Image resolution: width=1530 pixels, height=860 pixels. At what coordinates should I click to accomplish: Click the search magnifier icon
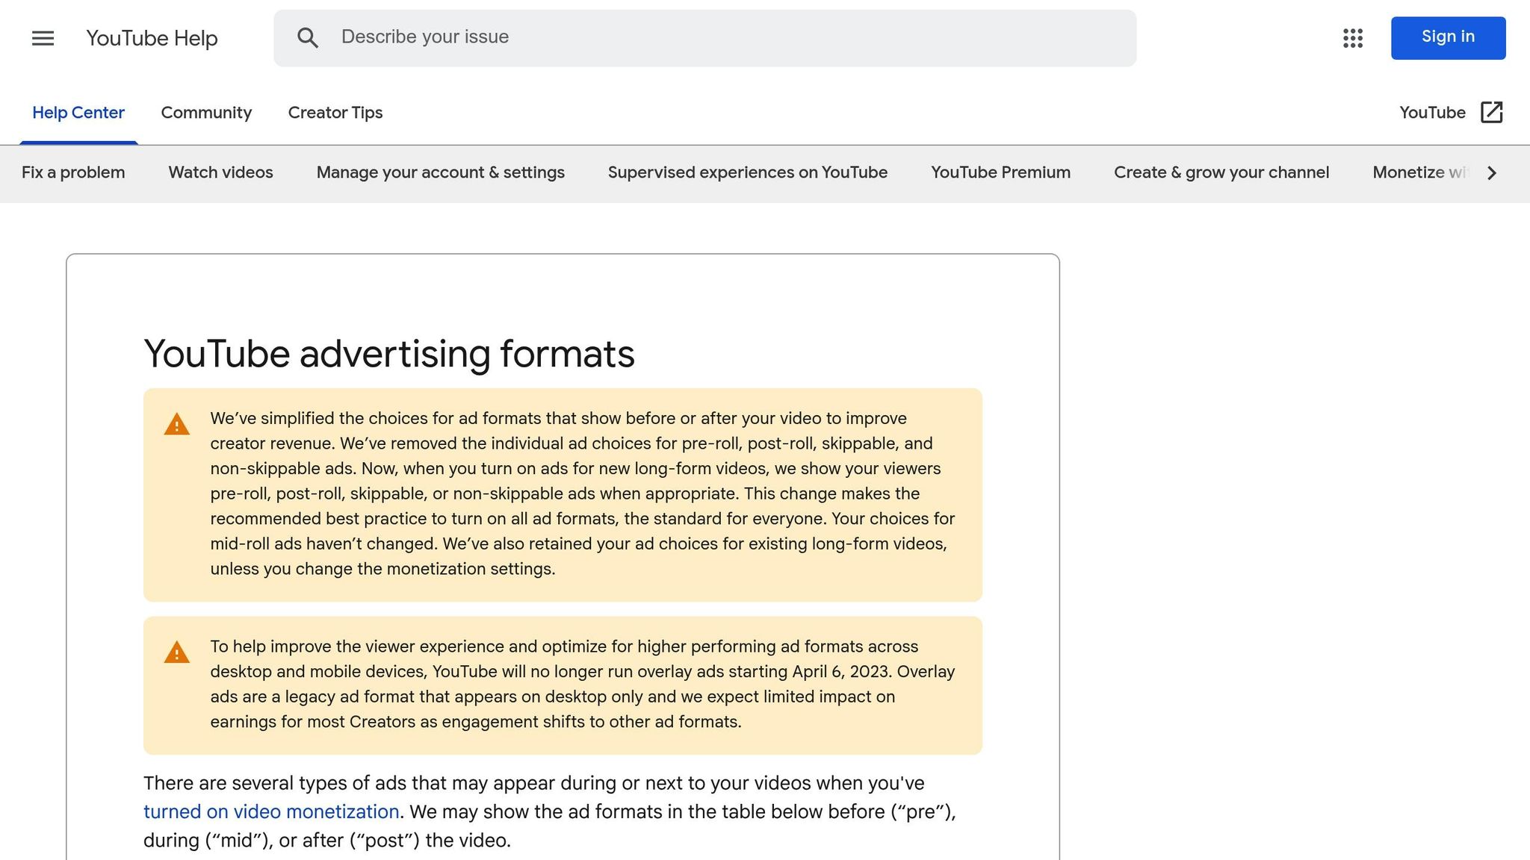pyautogui.click(x=308, y=38)
